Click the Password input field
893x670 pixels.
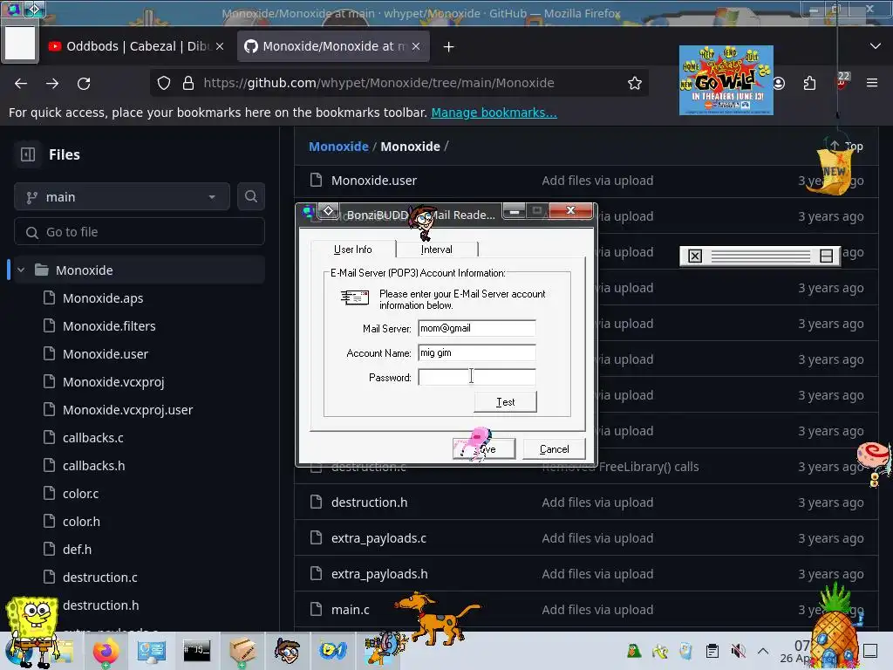(477, 377)
